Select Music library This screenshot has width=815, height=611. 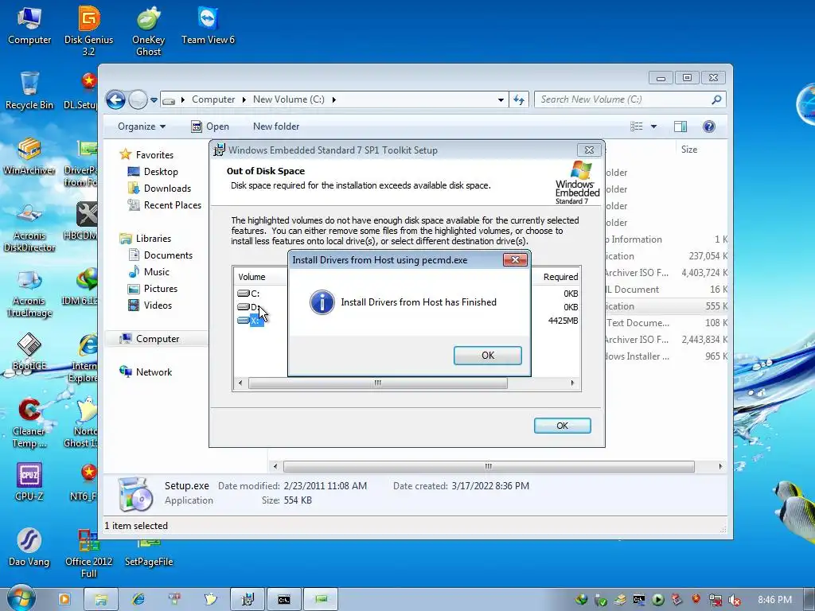coord(157,272)
